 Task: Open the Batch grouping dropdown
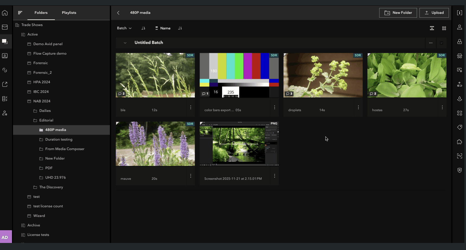point(124,28)
